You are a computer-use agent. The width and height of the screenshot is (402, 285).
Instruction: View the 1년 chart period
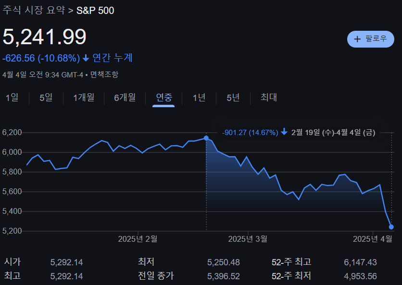[x=199, y=98]
